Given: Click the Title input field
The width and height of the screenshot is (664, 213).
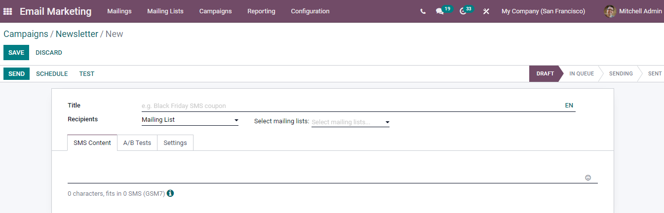Looking at the screenshot, I should coord(351,106).
